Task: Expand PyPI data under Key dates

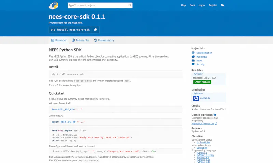Action: [x=198, y=74]
